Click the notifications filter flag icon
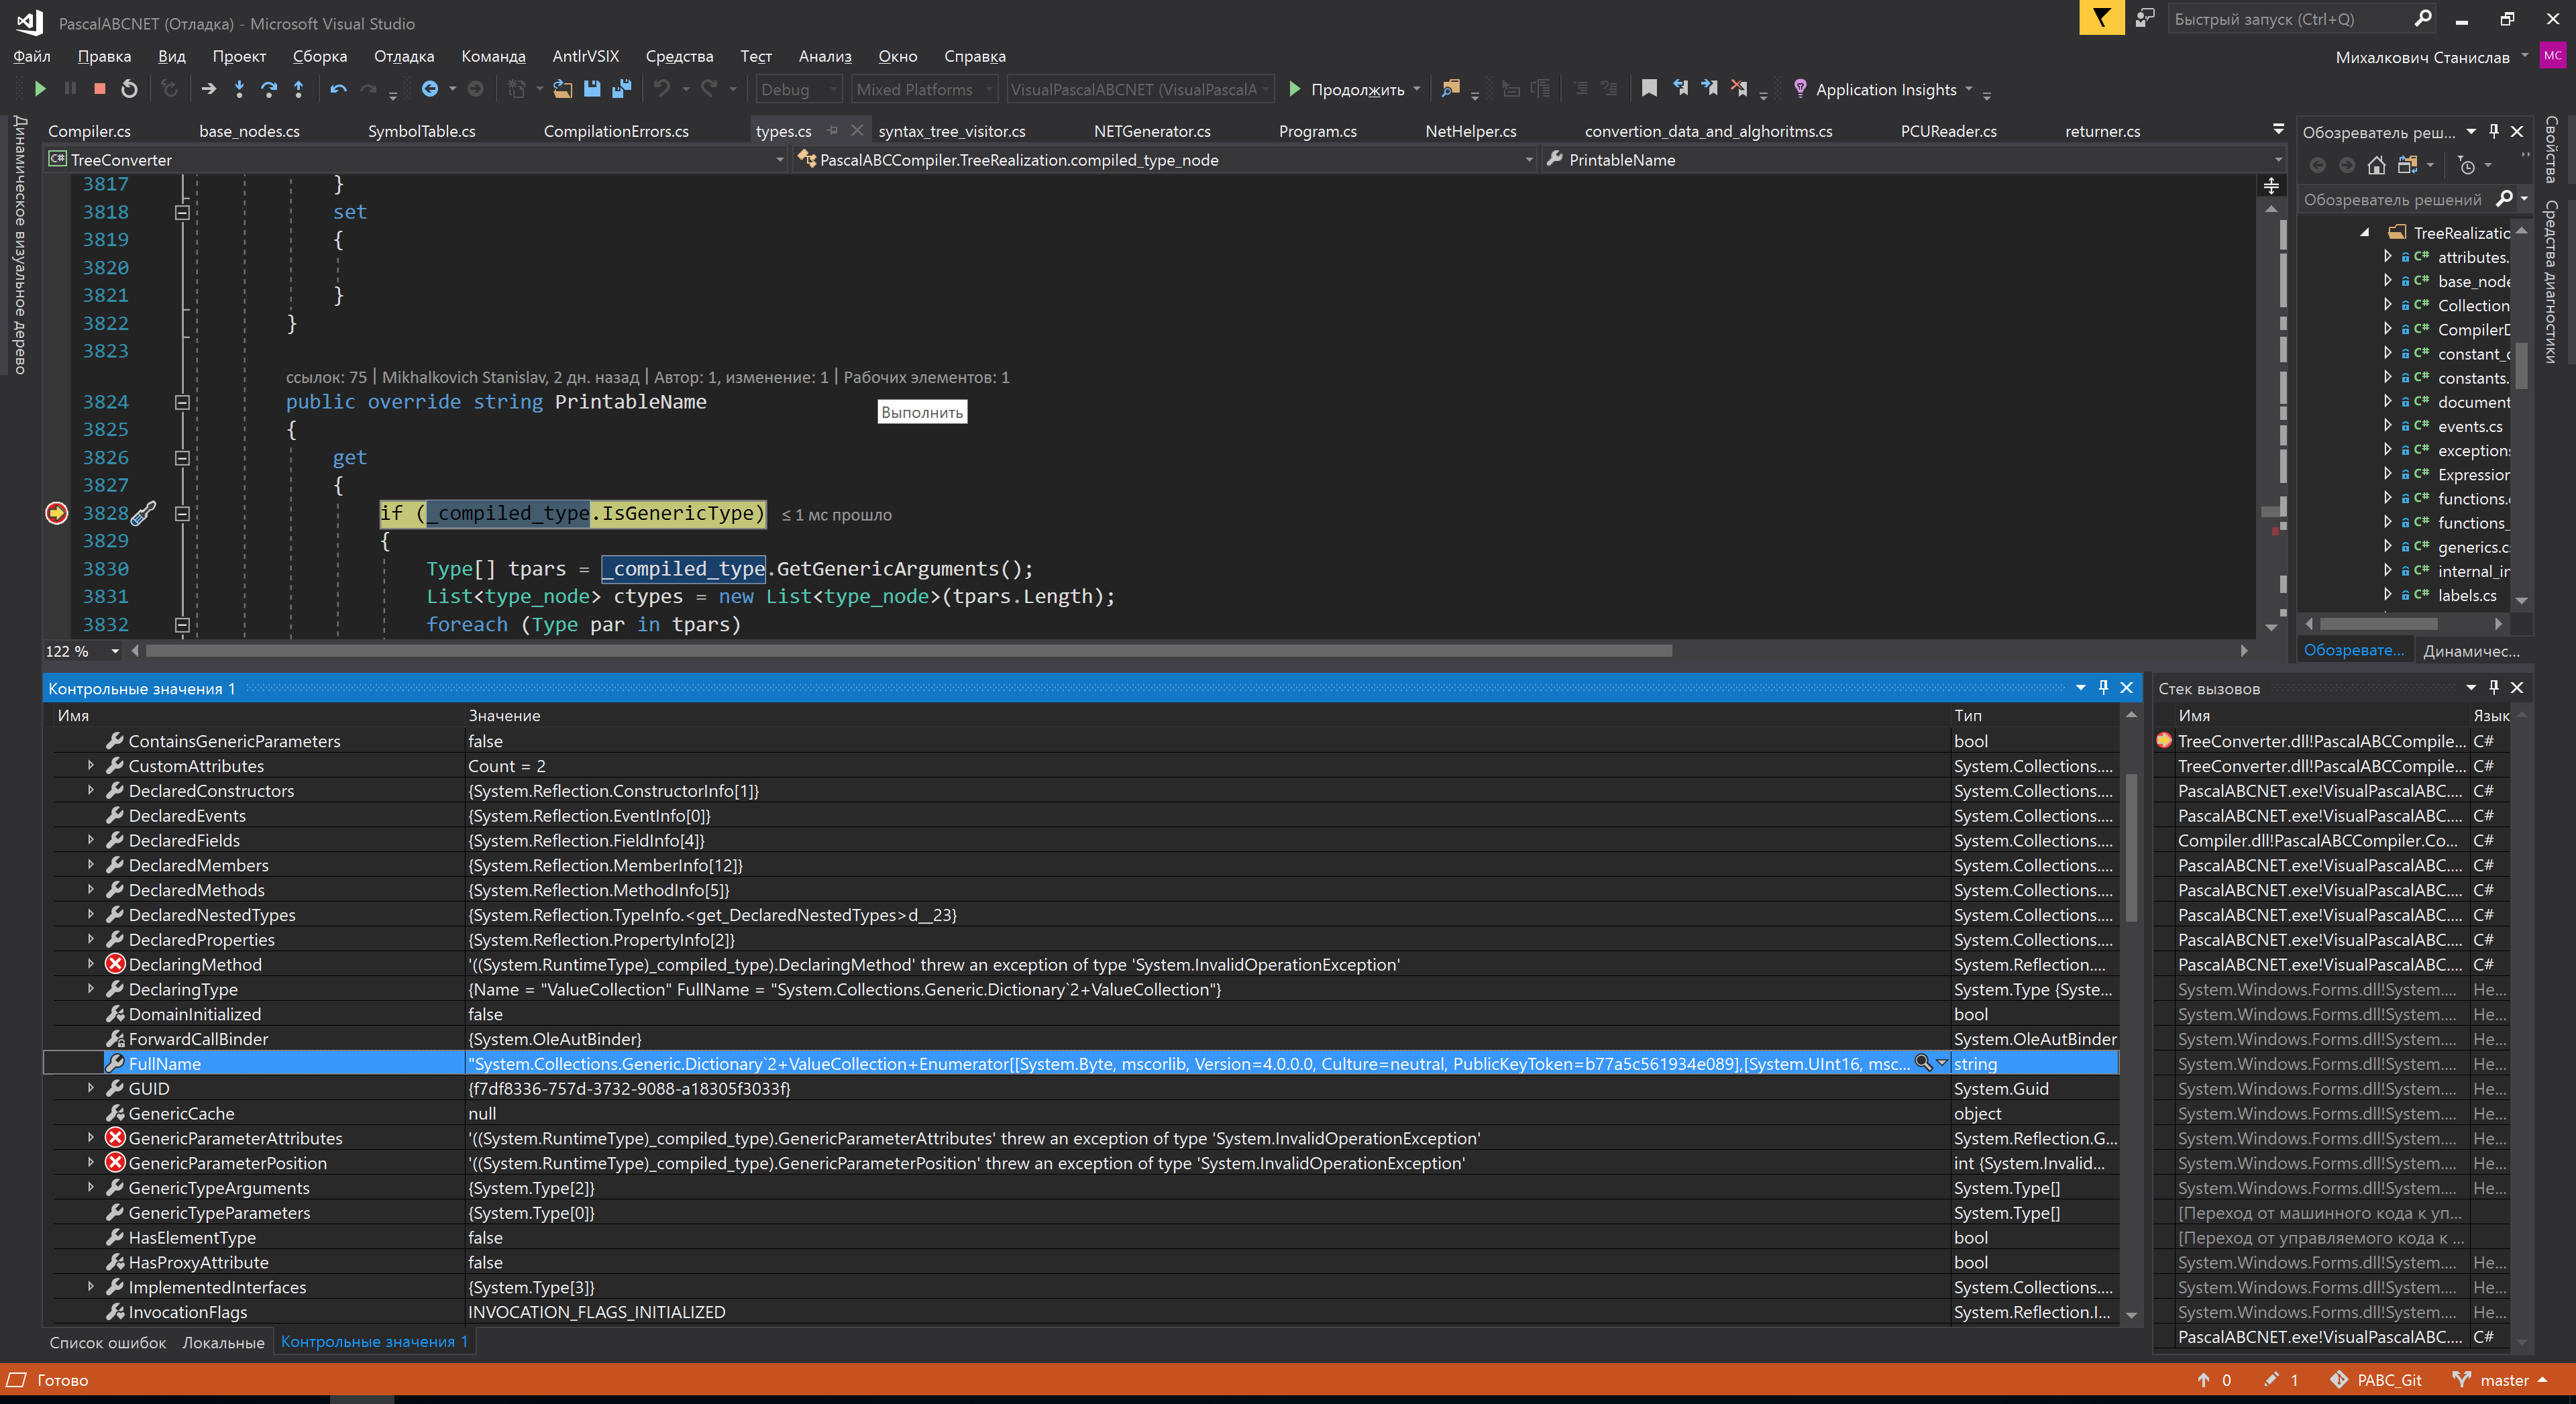 [2101, 18]
